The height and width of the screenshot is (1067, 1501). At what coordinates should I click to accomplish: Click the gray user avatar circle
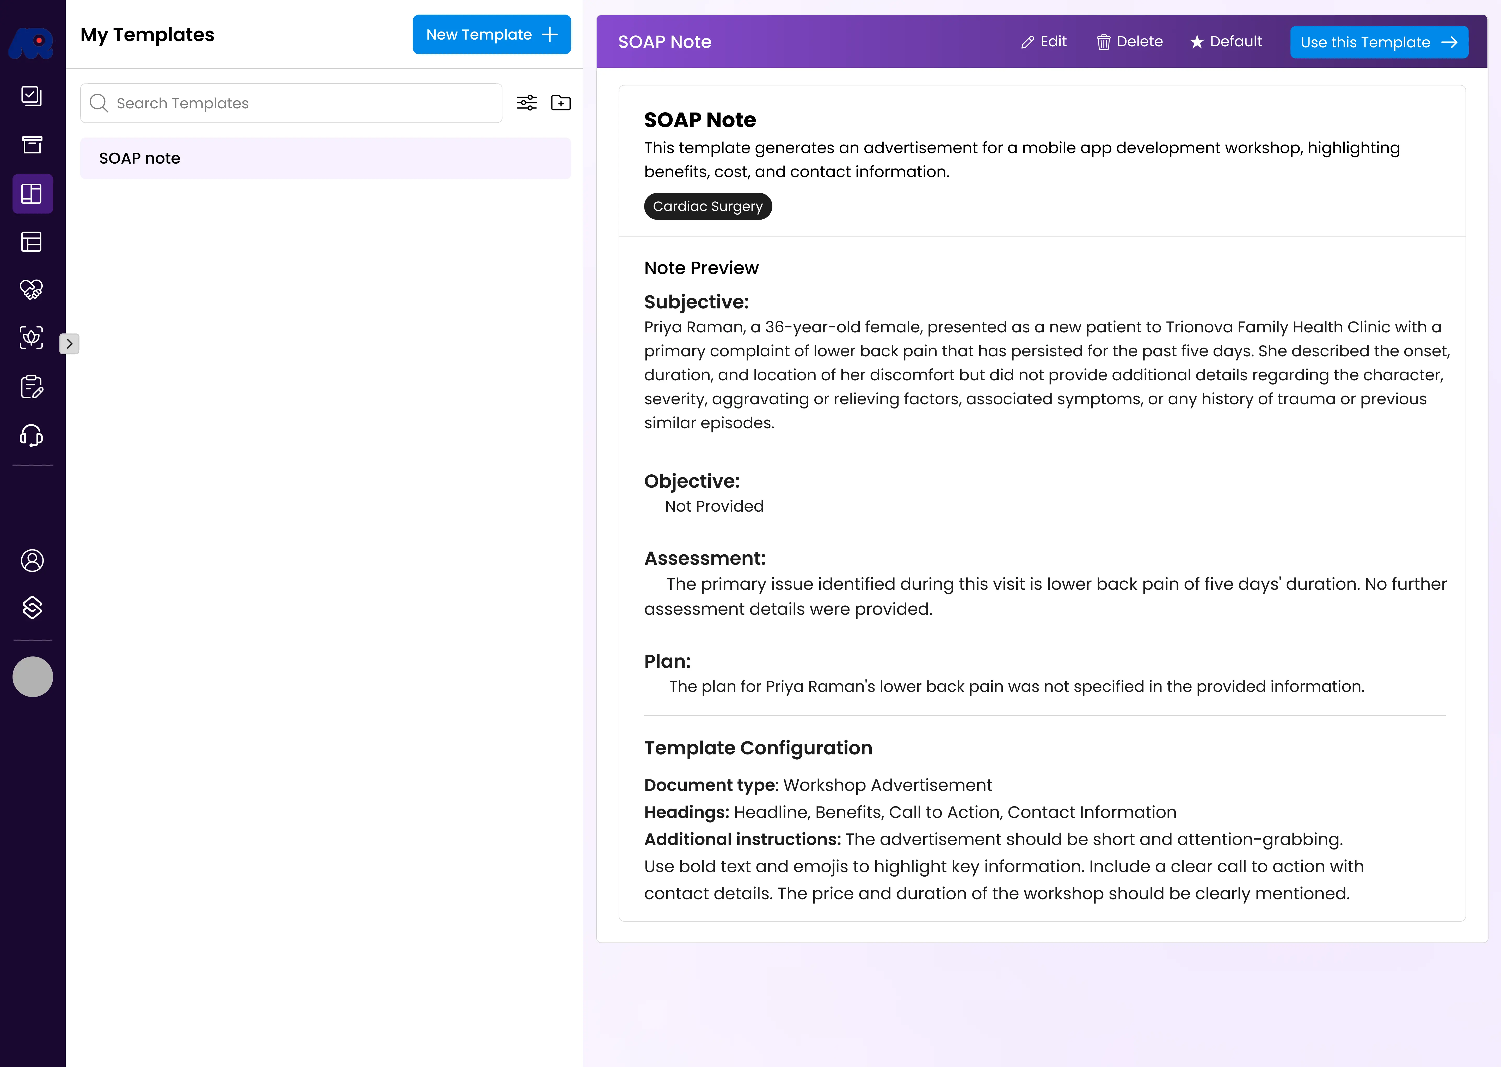pos(32,677)
